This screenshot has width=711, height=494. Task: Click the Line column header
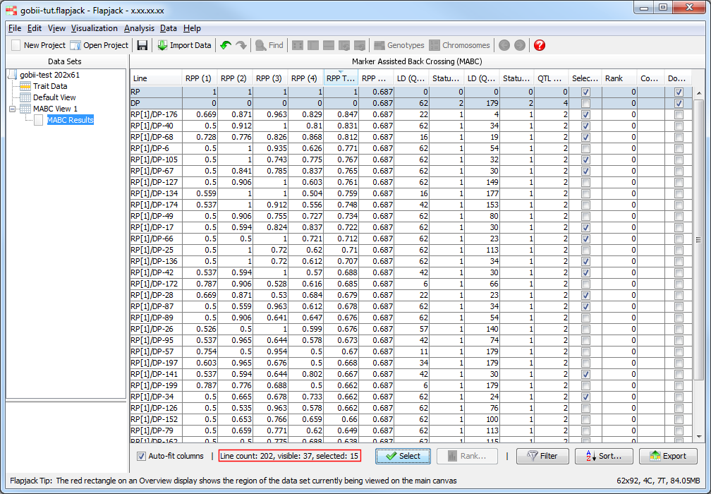tap(156, 78)
